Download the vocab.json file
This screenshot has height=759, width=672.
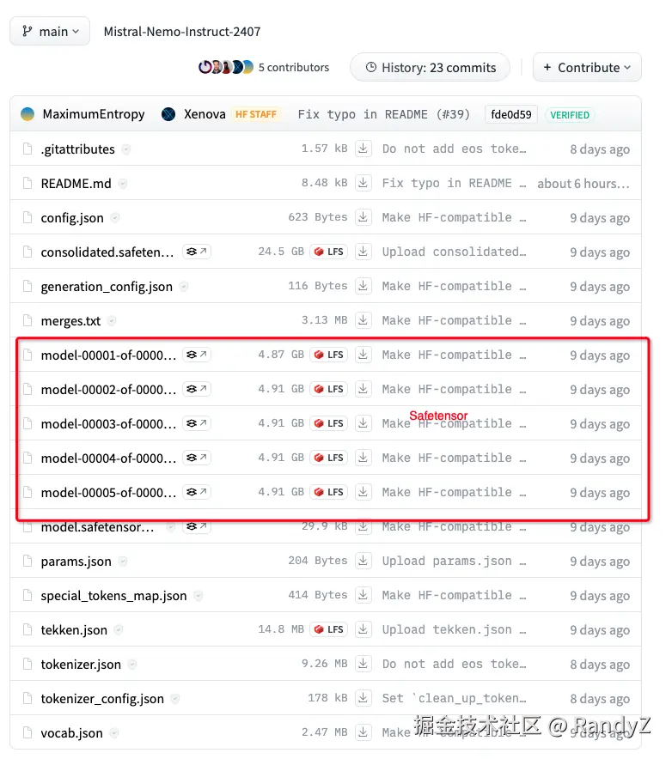[x=363, y=733]
